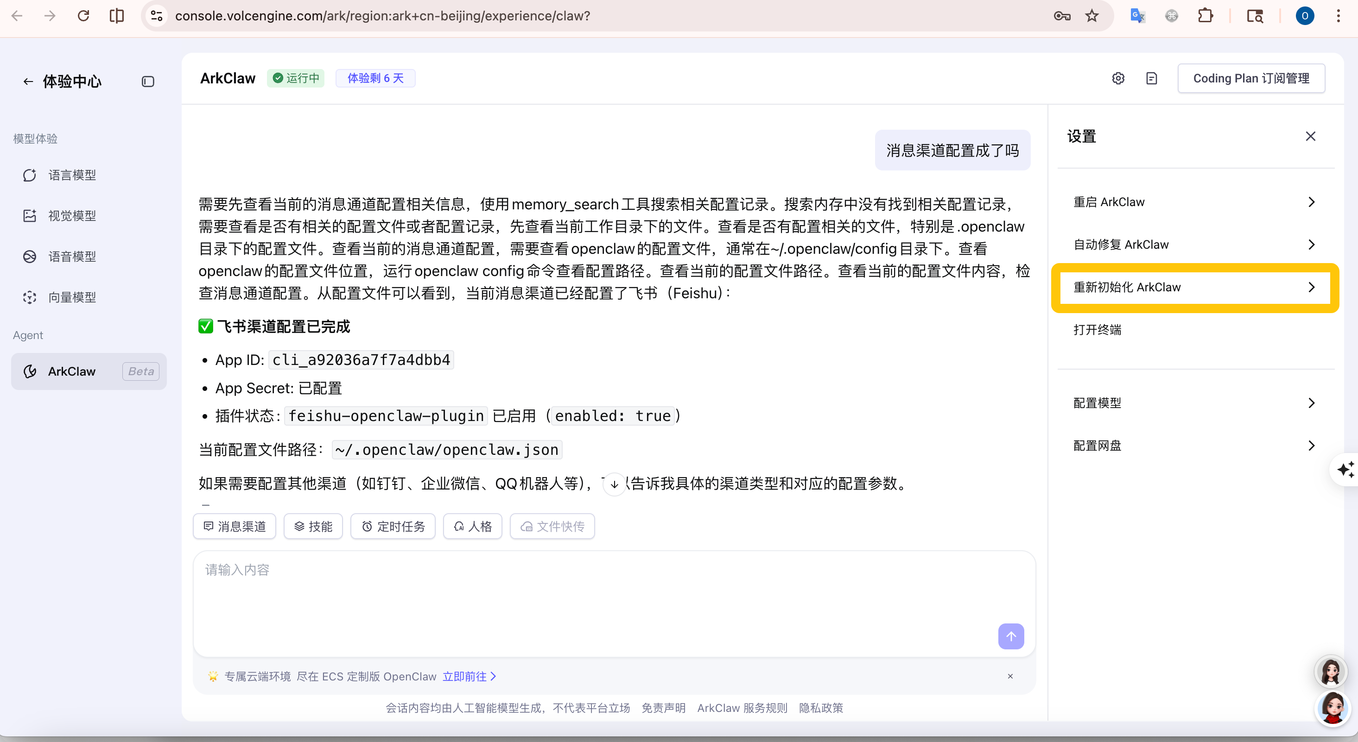Open 语言模型 in the sidebar
This screenshot has width=1358, height=742.
[89, 175]
